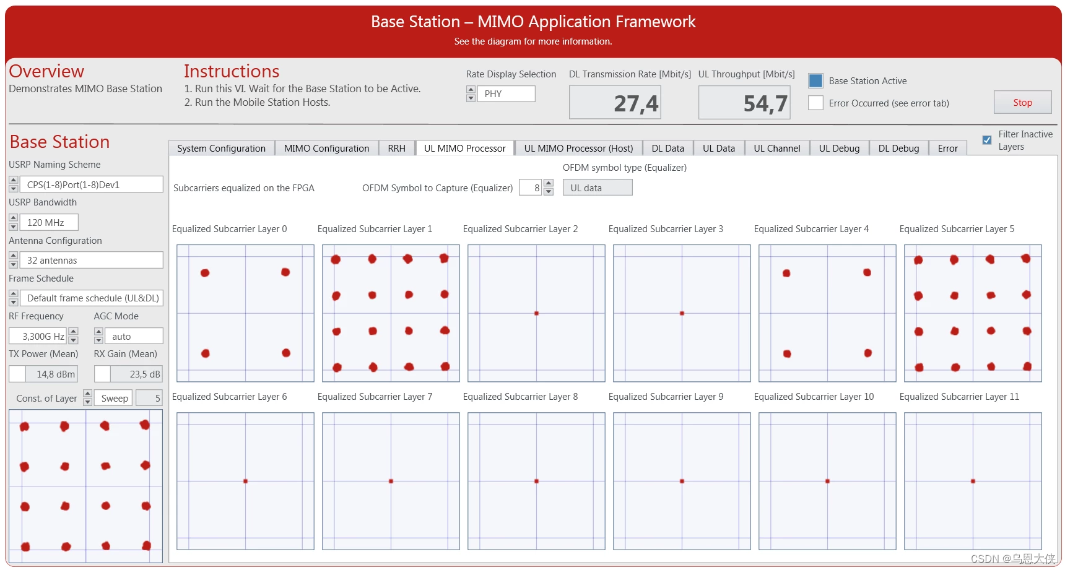This screenshot has height=570, width=1065.
Task: Click USRP Bandwidth stepper arrows
Action: pyautogui.click(x=13, y=222)
